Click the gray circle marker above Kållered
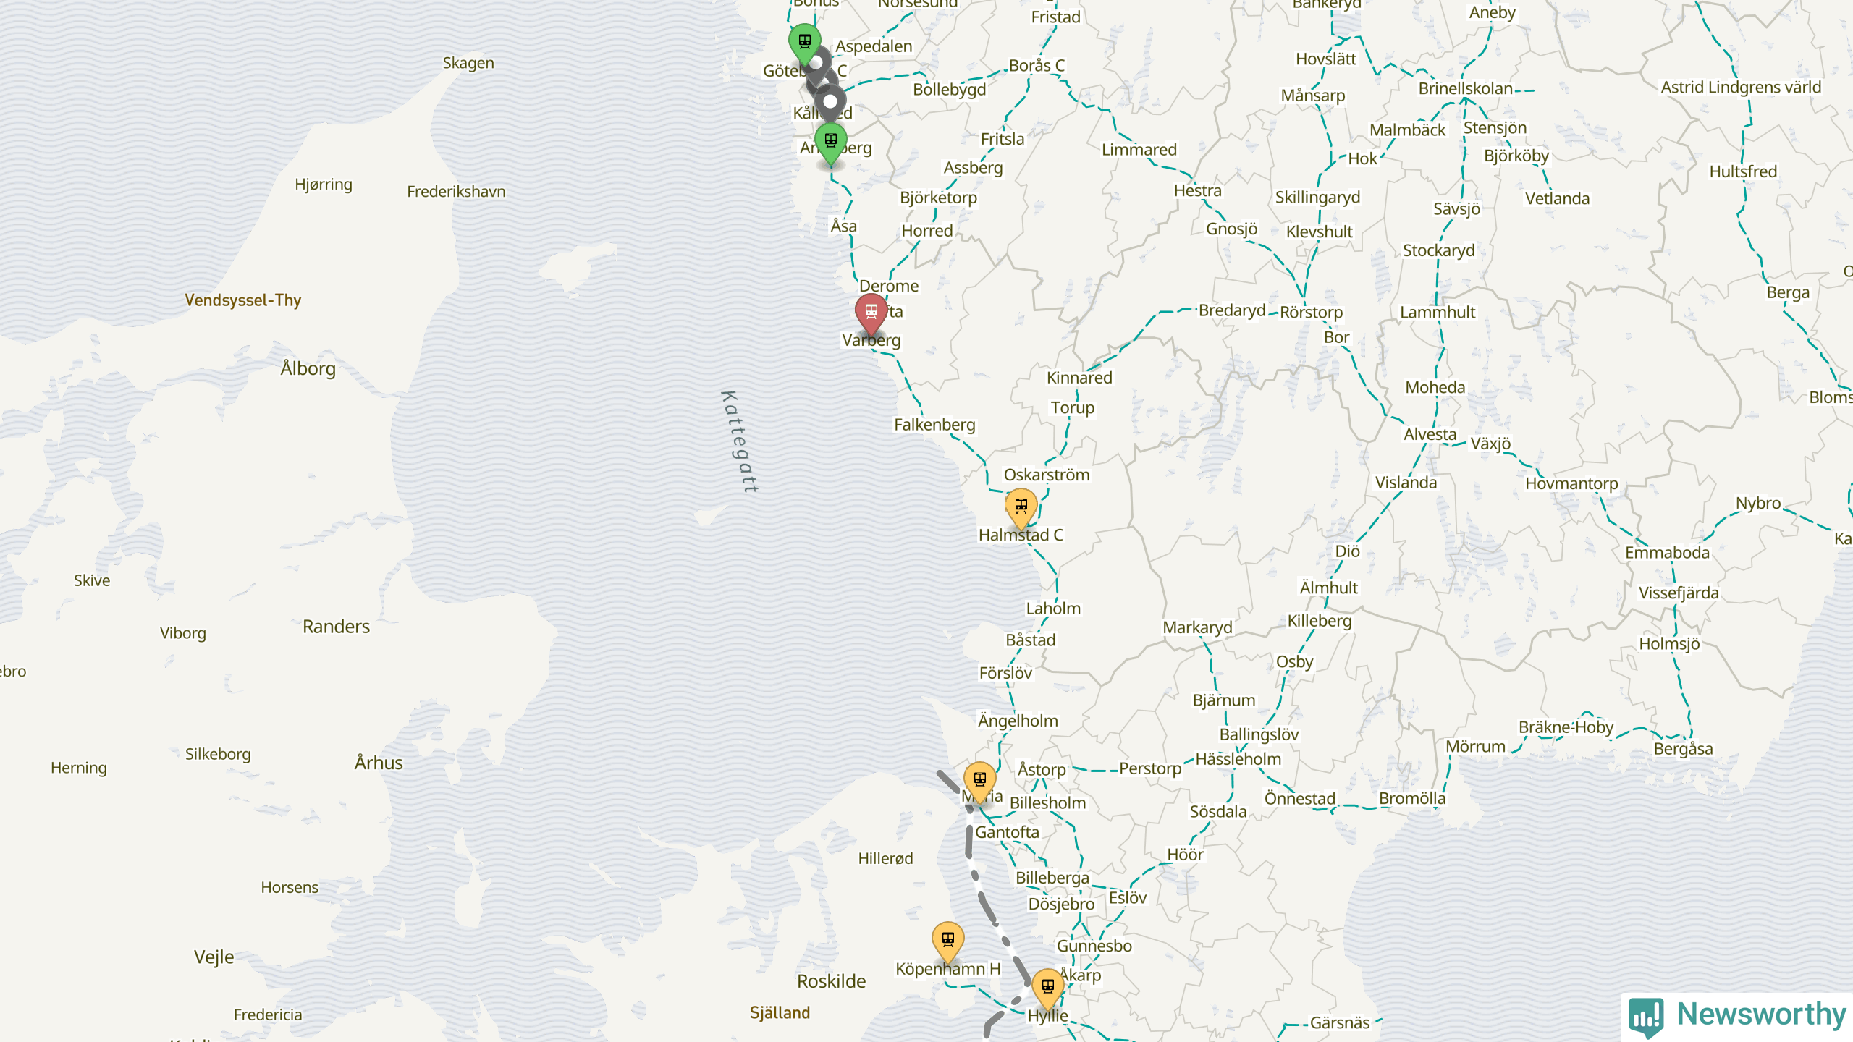Screen dimensions: 1853x1042 pyautogui.click(x=830, y=102)
